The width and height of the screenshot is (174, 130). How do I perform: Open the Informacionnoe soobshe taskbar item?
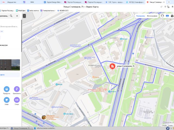pos(45,128)
